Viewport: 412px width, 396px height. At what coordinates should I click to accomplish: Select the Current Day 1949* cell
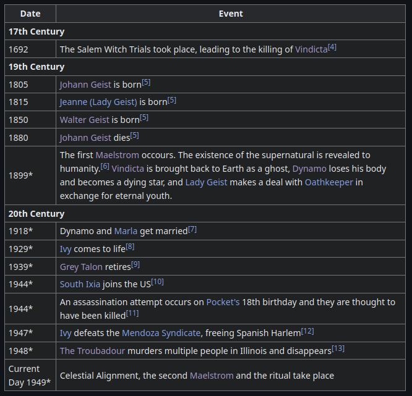30,376
